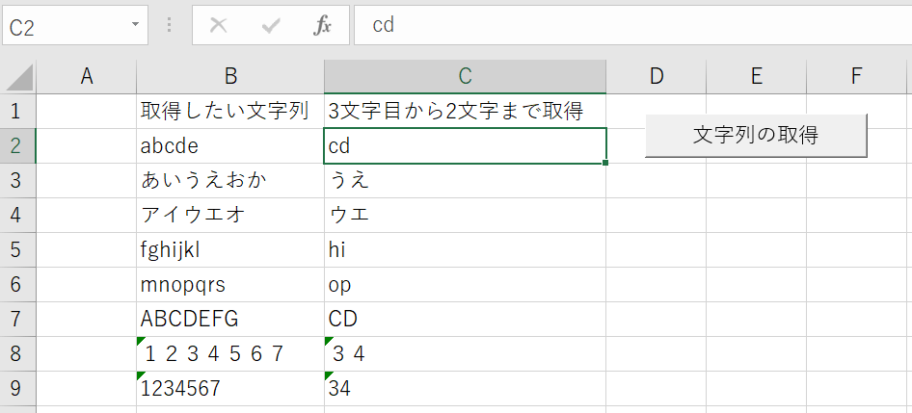Click the Cancel X icon in formula bar
Image resolution: width=912 pixels, height=413 pixels.
219,26
